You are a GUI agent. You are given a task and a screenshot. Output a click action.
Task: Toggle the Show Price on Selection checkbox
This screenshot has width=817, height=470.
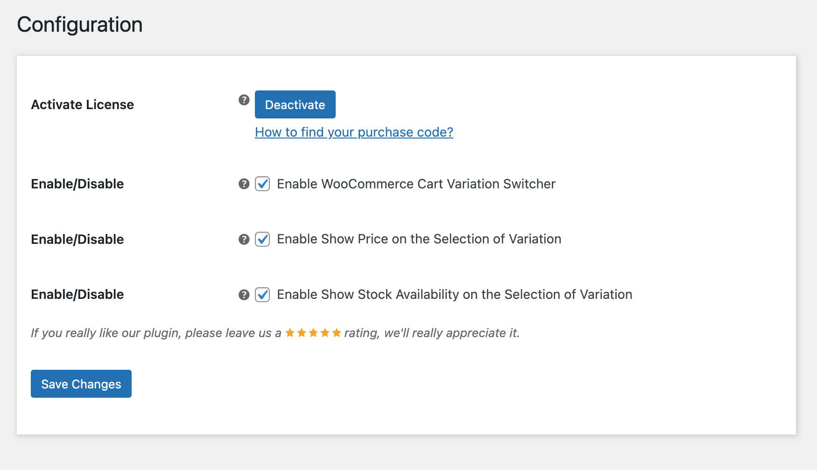click(262, 239)
